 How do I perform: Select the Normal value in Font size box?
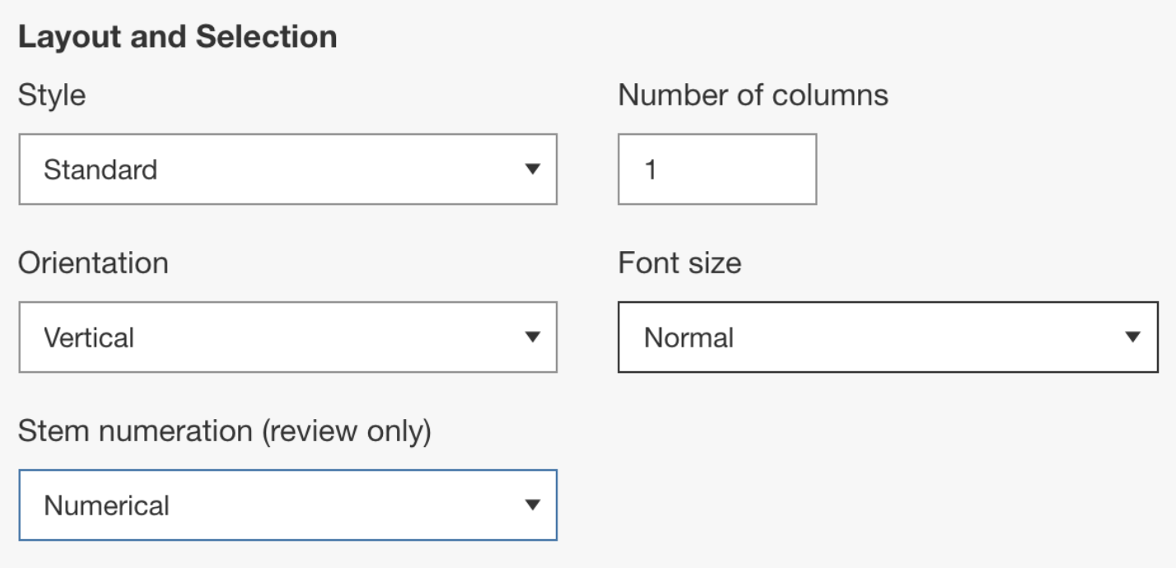coord(690,338)
